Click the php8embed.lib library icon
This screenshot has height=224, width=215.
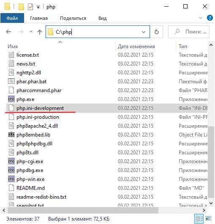(11, 135)
